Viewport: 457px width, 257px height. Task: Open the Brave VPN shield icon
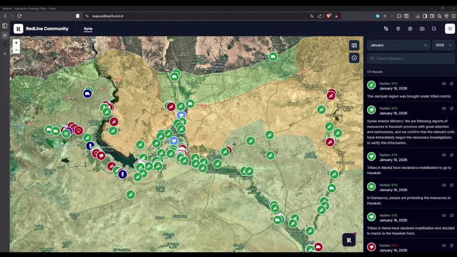tap(446, 16)
